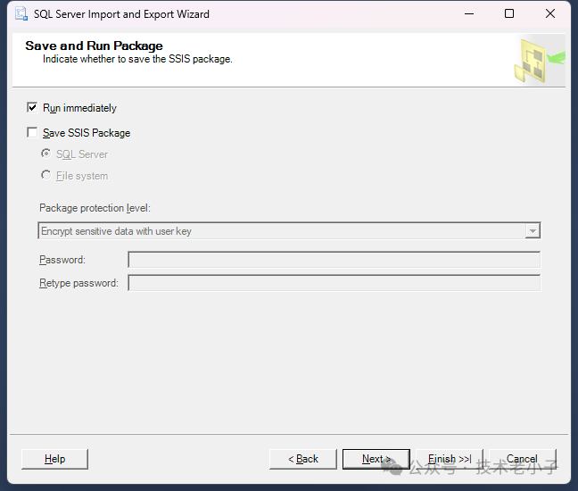This screenshot has height=491, width=578.
Task: Open the Package protection level dropdown
Action: coord(289,231)
